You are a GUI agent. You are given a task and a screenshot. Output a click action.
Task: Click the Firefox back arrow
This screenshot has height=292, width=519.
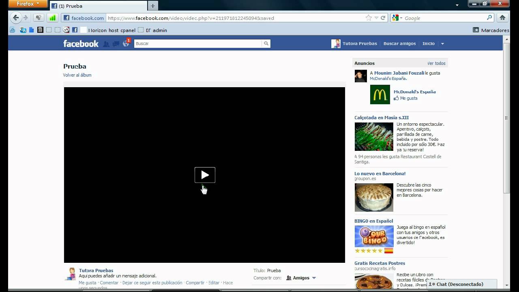click(x=16, y=18)
